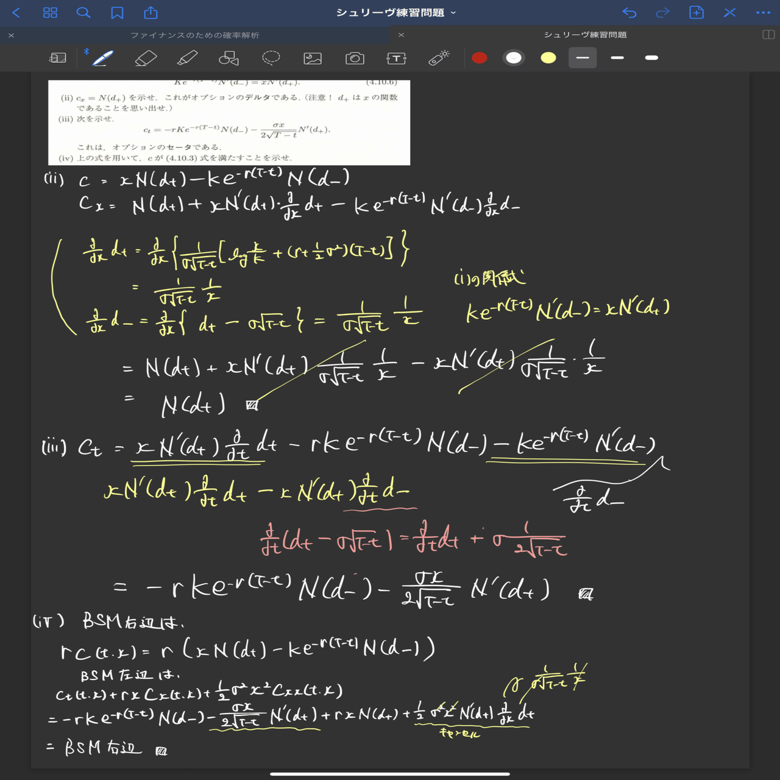The height and width of the screenshot is (780, 780).
Task: Go back using the left chevron
Action: (16, 12)
